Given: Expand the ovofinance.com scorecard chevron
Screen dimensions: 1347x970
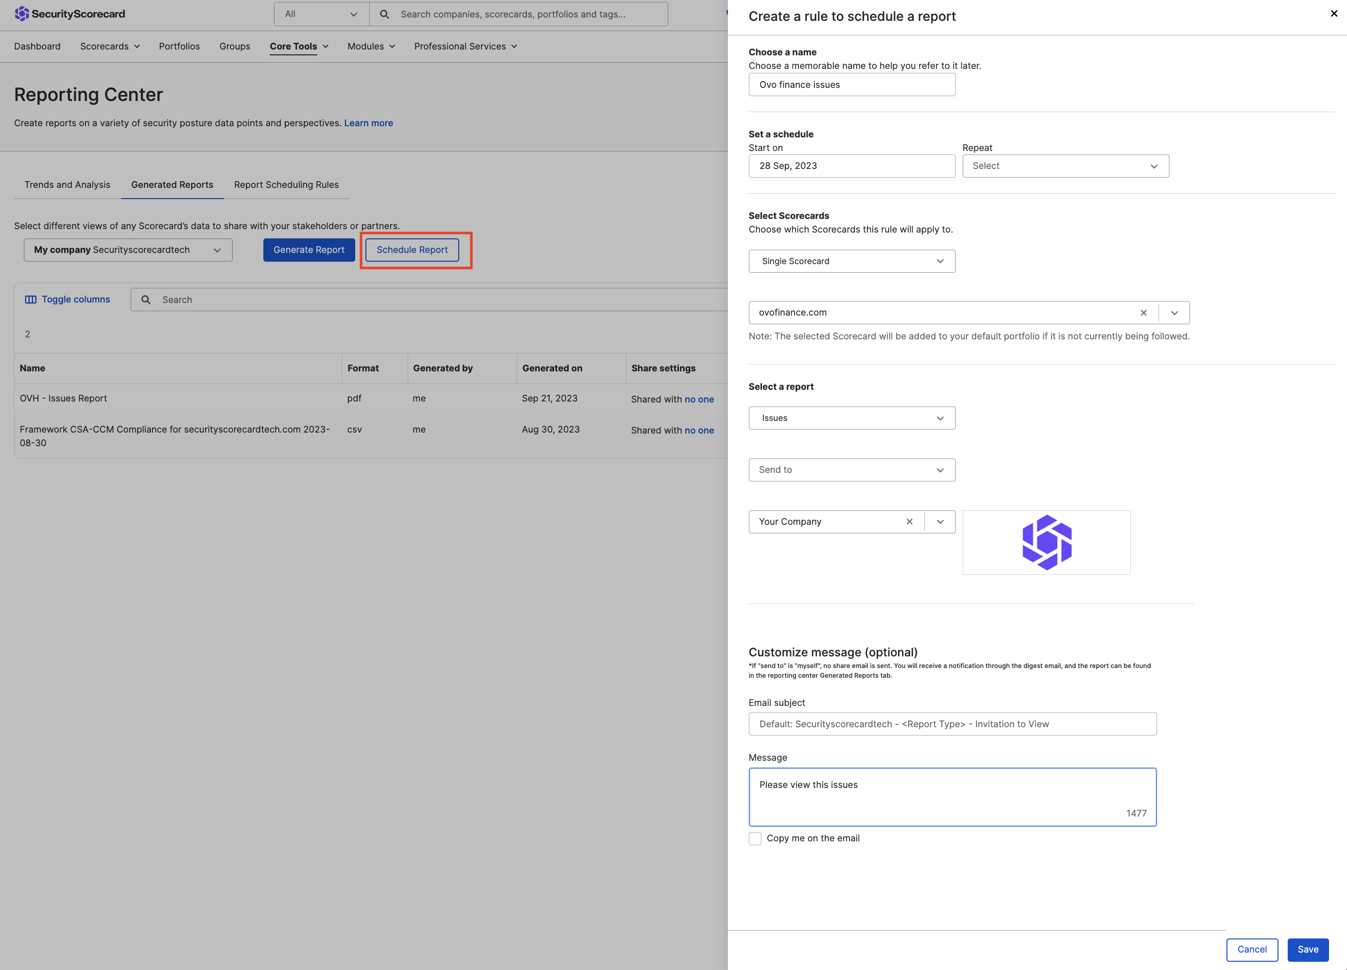Looking at the screenshot, I should [1174, 313].
